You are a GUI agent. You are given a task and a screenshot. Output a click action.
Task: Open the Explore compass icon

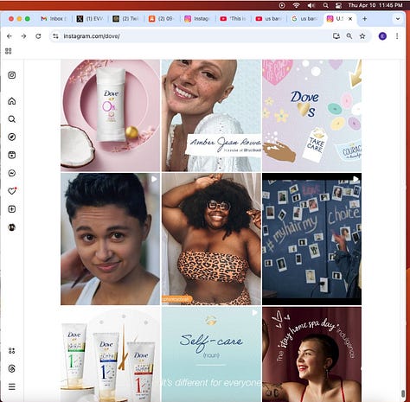pos(12,137)
